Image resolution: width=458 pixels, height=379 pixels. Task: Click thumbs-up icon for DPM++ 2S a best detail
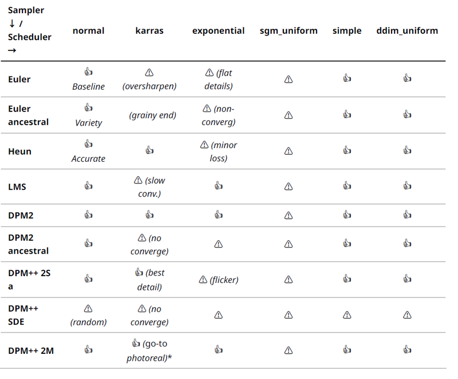[139, 272]
